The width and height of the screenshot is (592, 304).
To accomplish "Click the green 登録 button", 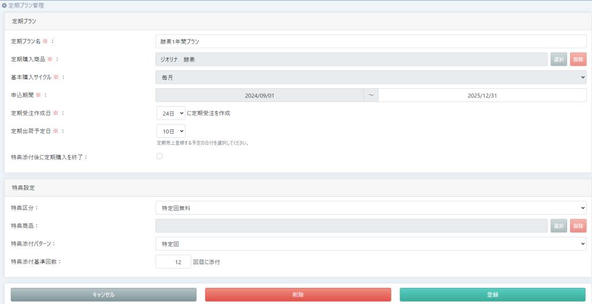I will pyautogui.click(x=492, y=294).
